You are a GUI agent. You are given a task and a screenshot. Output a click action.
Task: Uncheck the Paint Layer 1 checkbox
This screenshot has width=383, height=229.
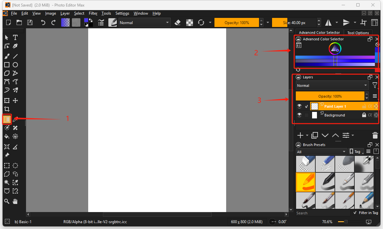click(x=307, y=106)
